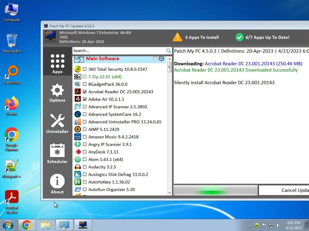Viewport: 309px width, 231px height.
Task: Check the 360 Total Security checkbox
Action: coord(85,69)
